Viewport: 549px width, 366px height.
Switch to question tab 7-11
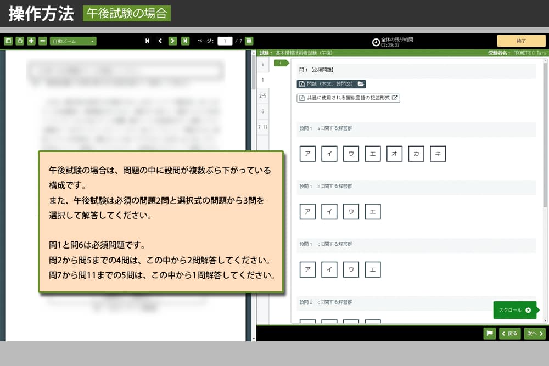262,127
